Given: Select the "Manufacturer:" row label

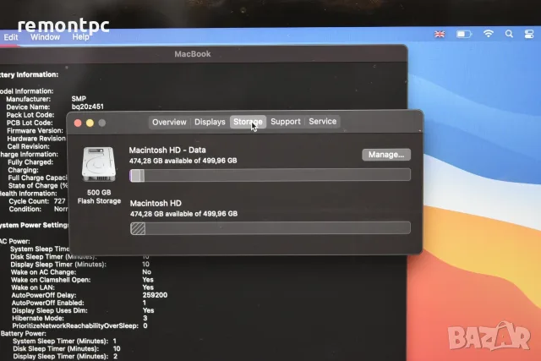Looking at the screenshot, I should pos(28,99).
